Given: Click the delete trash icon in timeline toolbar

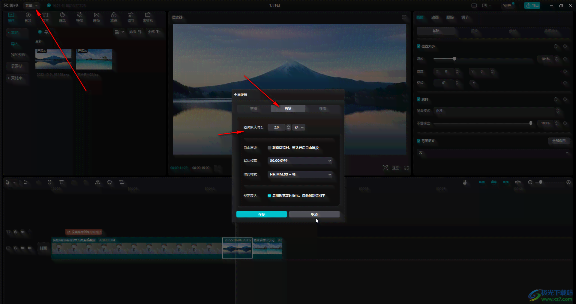Looking at the screenshot, I should tap(61, 182).
